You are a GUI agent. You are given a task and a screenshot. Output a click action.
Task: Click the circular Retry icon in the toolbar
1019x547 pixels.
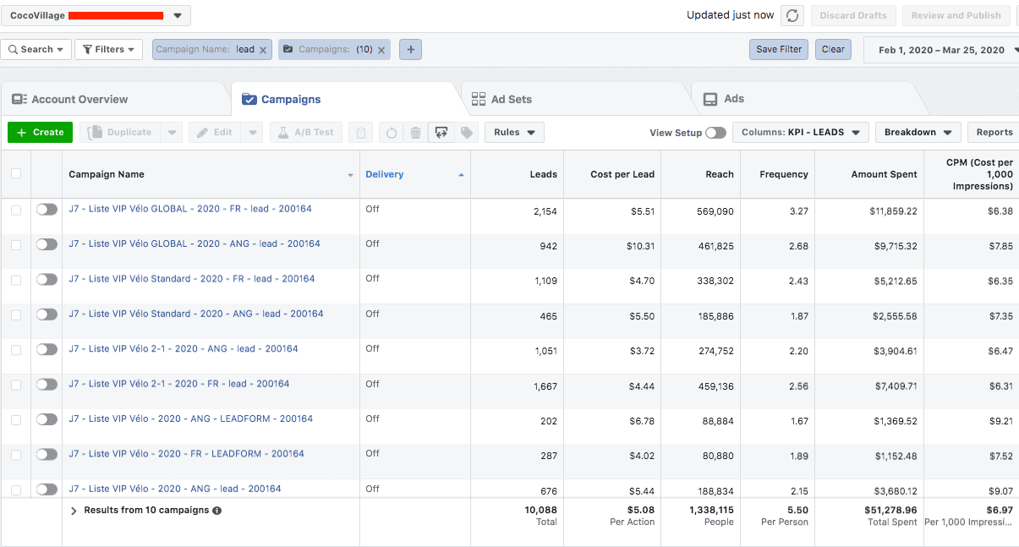click(390, 132)
